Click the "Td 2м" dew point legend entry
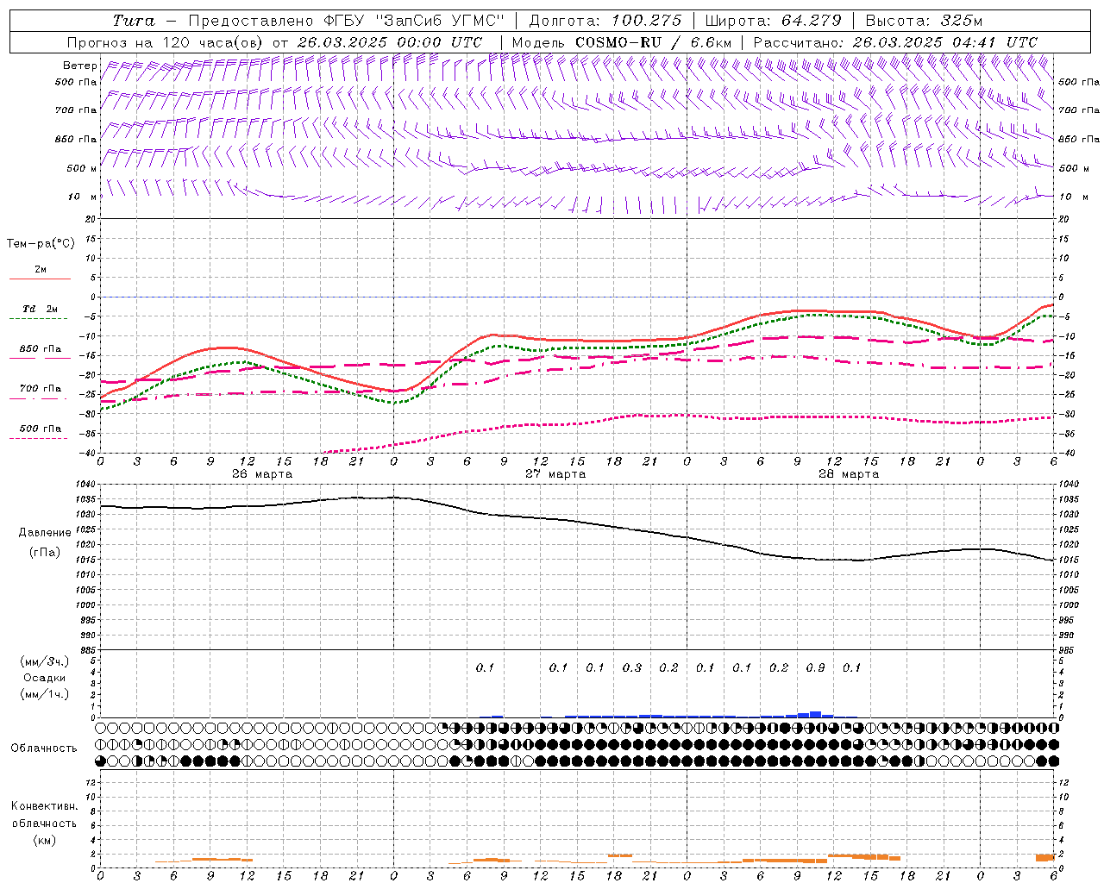The height and width of the screenshot is (883, 1104). tap(41, 309)
